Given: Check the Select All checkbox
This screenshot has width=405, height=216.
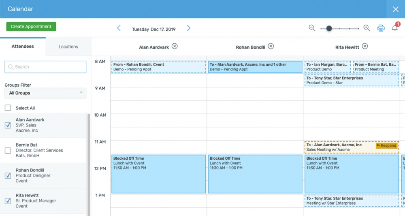Looking at the screenshot, I should point(8,108).
